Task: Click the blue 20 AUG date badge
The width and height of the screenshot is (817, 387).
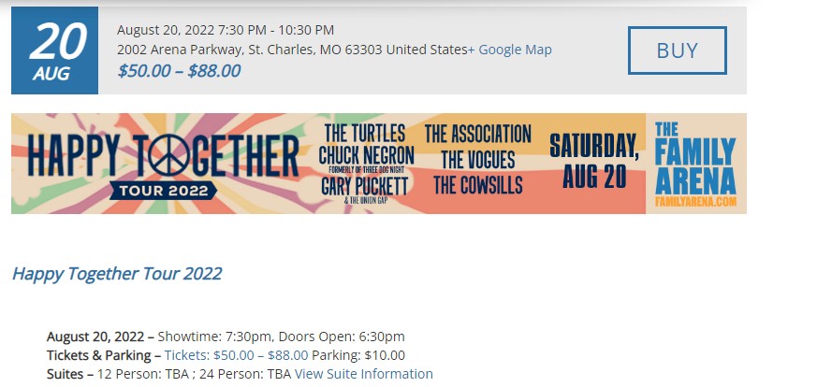Action: pos(55,50)
